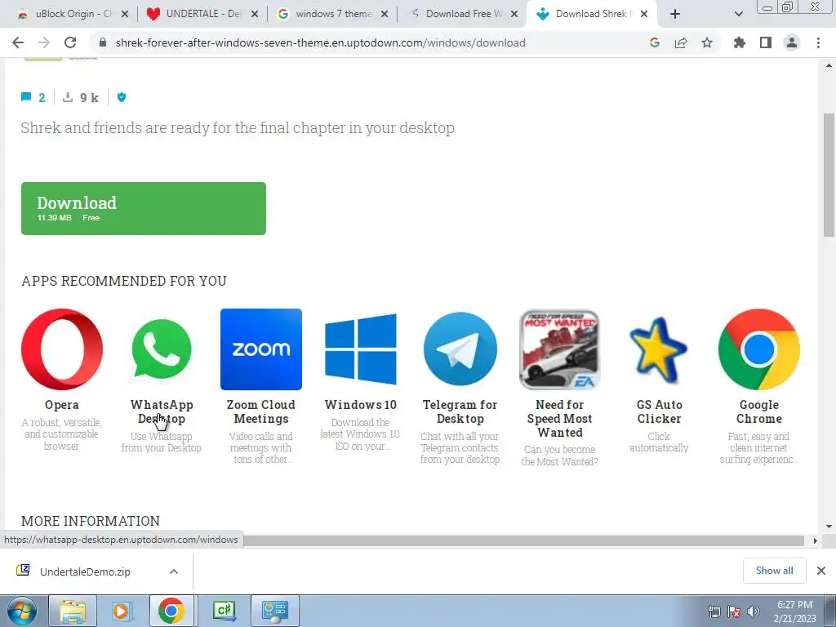This screenshot has height=627, width=836.
Task: Open the Windows 10 logo icon
Action: 360,349
